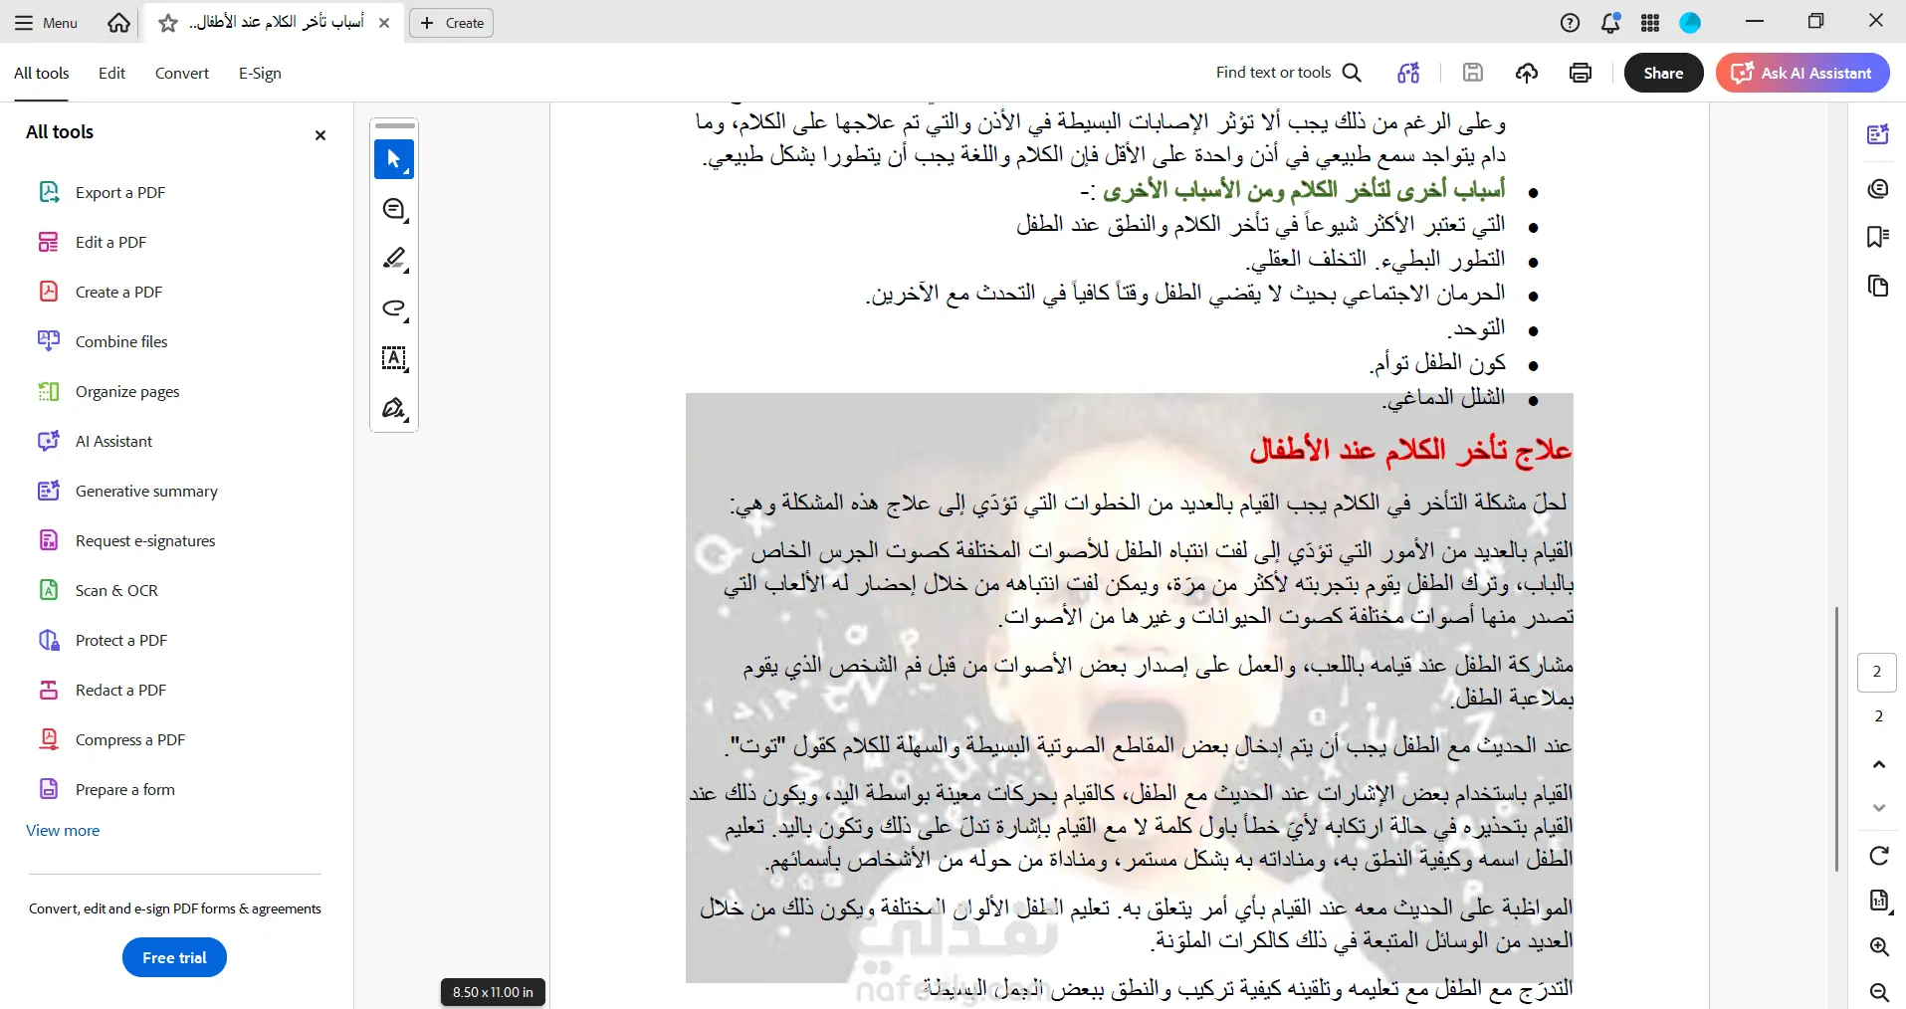Open the comments pane in right rail
The height and width of the screenshot is (1009, 1906).
[x=1878, y=188]
